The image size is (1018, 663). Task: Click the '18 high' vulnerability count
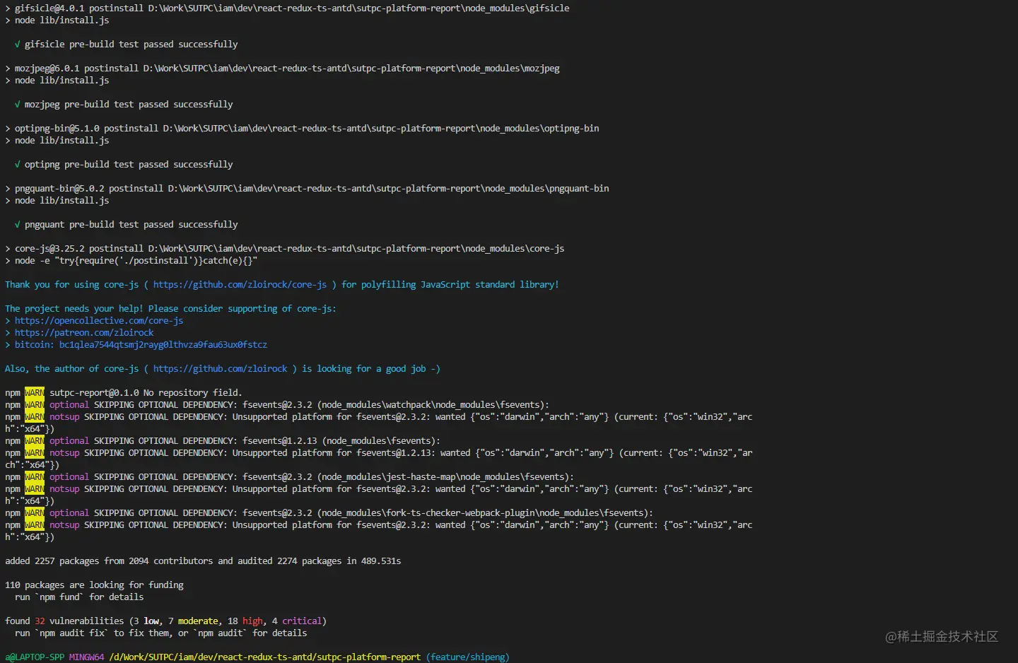coord(245,621)
